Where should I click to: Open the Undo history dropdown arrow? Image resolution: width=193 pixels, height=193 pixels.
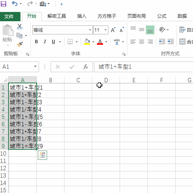(20, 4)
